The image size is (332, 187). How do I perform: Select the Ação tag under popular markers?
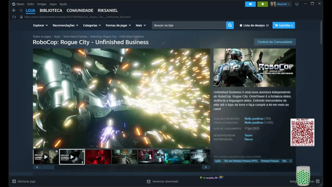click(x=218, y=161)
